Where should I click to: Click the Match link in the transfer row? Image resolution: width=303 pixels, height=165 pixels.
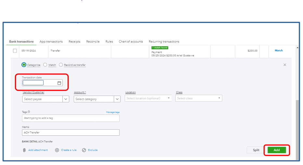[x=279, y=50]
